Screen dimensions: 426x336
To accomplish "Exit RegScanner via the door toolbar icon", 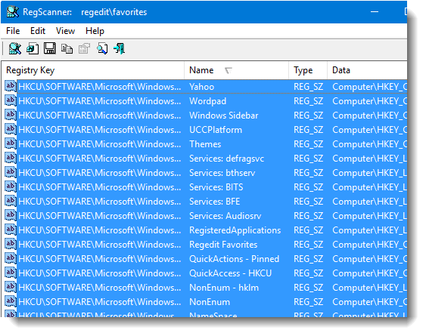I will tap(120, 49).
